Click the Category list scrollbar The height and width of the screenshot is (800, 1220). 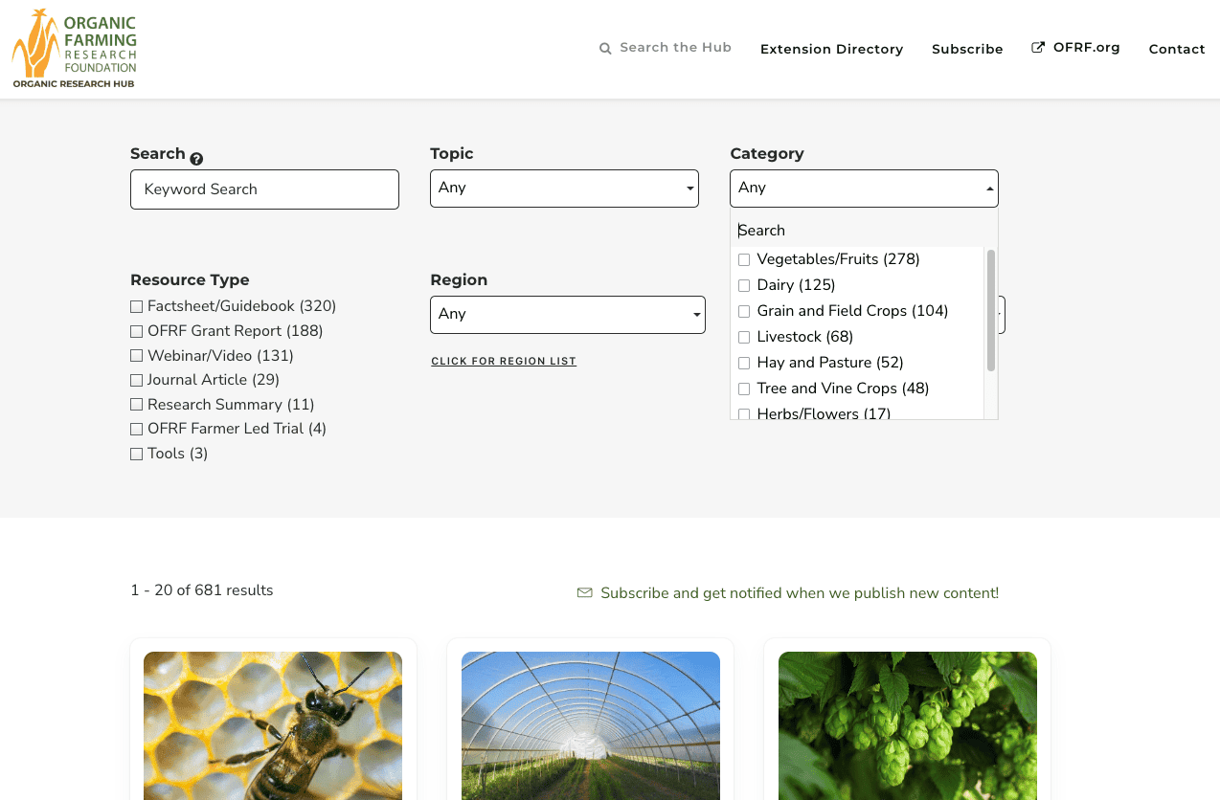[x=991, y=311]
